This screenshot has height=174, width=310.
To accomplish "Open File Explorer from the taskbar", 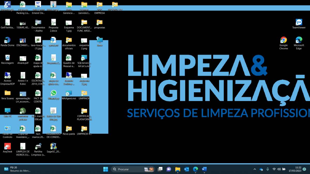I will pyautogui.click(x=178, y=169).
